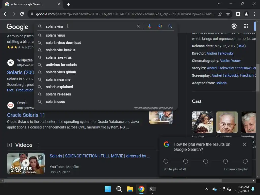This screenshot has width=260, height=195.
Task: Choose suggestion solaris releases
Action: (106, 94)
